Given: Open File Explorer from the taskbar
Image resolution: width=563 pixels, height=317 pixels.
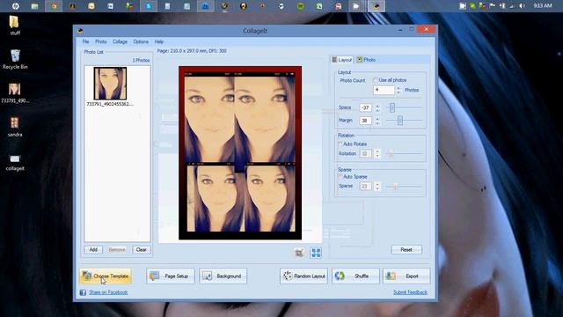Looking at the screenshot, I should (x=35, y=6).
